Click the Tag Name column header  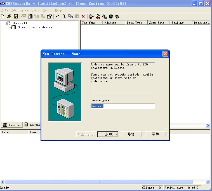coord(91,23)
